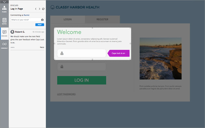Collapse the sidebar with top chevron

4,2
